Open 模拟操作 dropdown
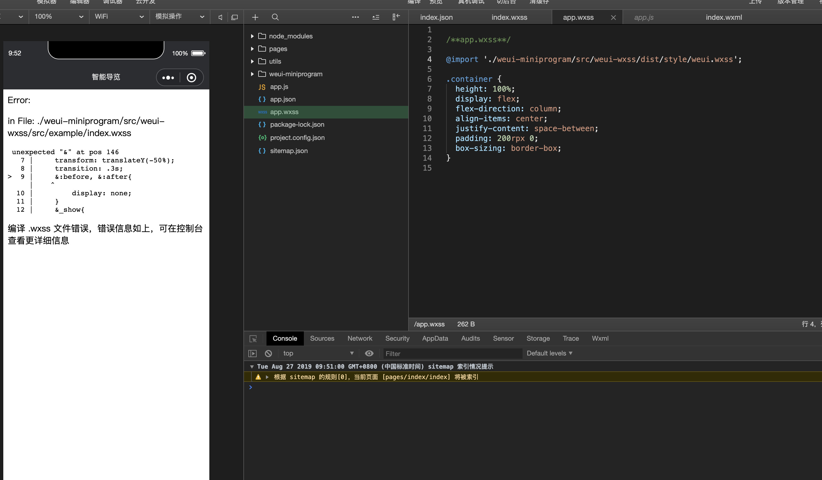This screenshot has height=480, width=822. coord(180,17)
